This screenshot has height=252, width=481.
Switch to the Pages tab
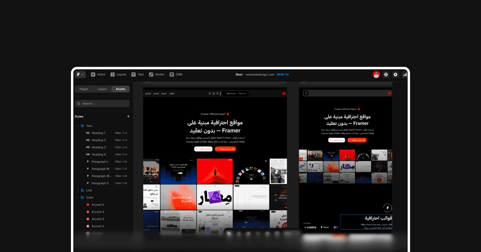[x=84, y=89]
